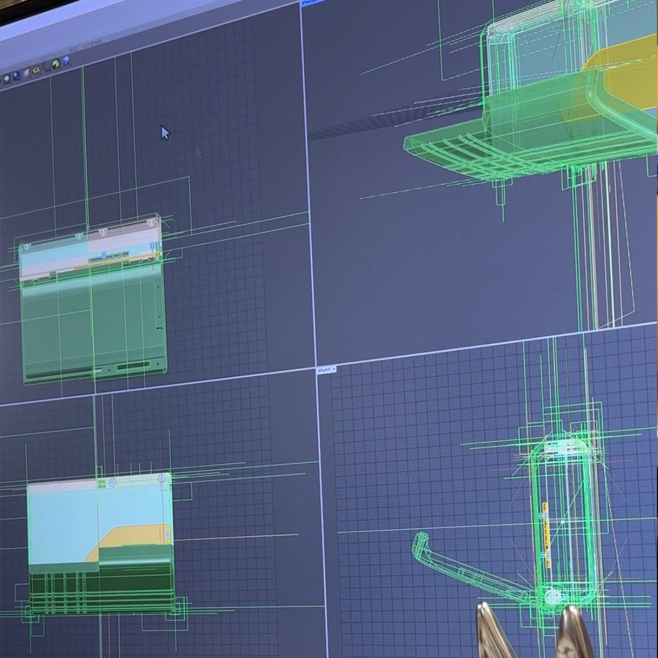Click the gray sphere shading icon
Screen dimensions: 658x658
tap(7, 79)
